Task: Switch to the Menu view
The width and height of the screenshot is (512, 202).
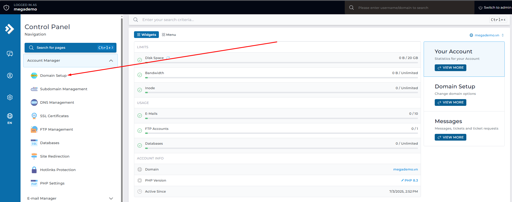Action: coord(169,35)
